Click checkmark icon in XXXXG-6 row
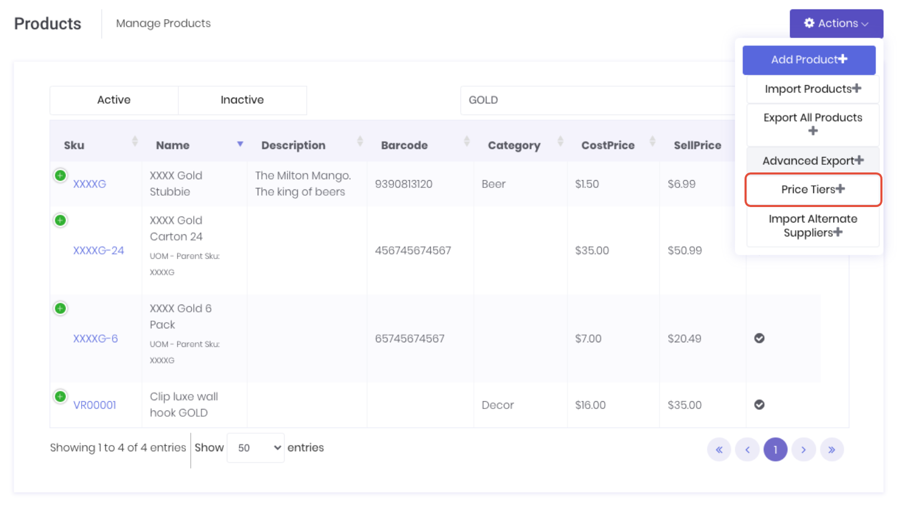The width and height of the screenshot is (899, 507). coord(760,338)
